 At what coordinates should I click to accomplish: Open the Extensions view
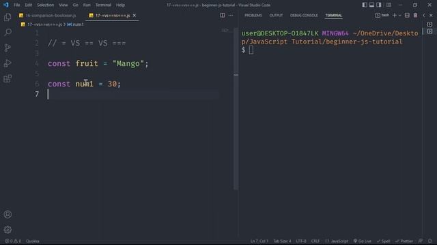[x=8, y=79]
